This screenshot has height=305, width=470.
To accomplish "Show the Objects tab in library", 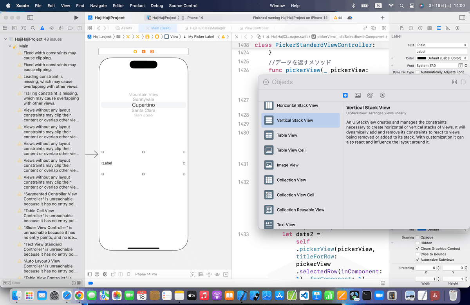I will (345, 95).
